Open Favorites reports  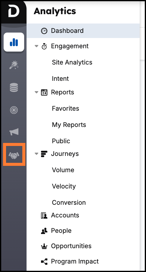[x=65, y=109]
